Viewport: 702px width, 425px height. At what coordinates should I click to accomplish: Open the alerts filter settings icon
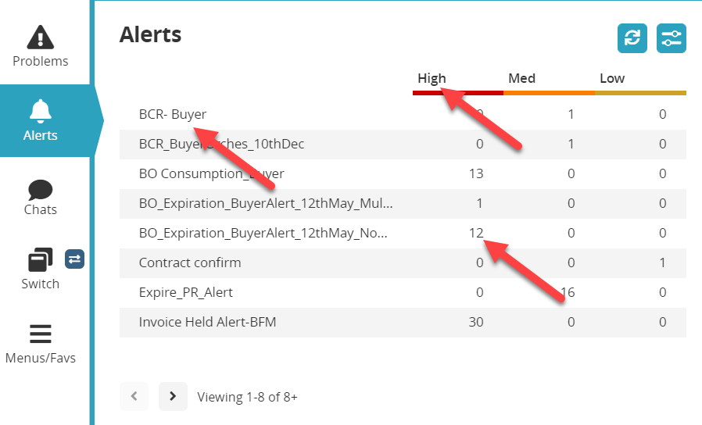672,38
